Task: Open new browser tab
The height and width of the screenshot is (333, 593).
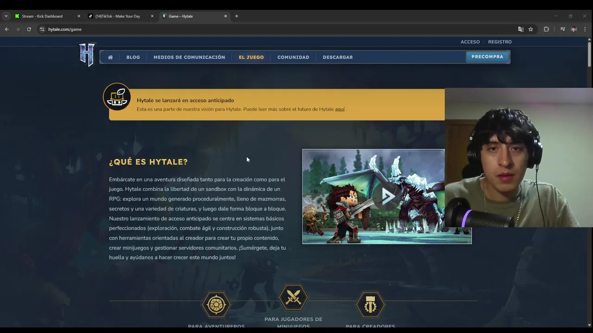Action: pos(237,16)
